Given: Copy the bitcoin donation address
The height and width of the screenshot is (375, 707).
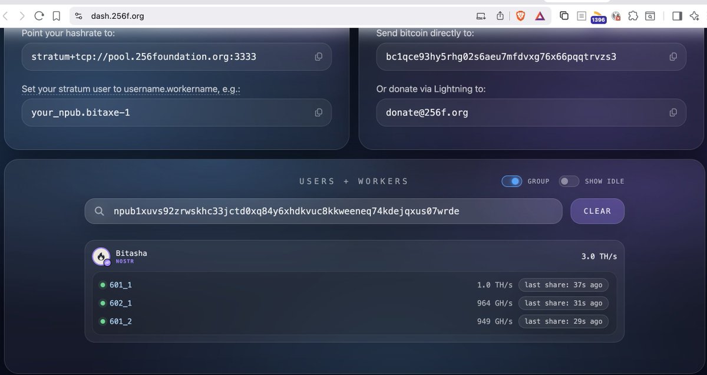Looking at the screenshot, I should pos(673,57).
